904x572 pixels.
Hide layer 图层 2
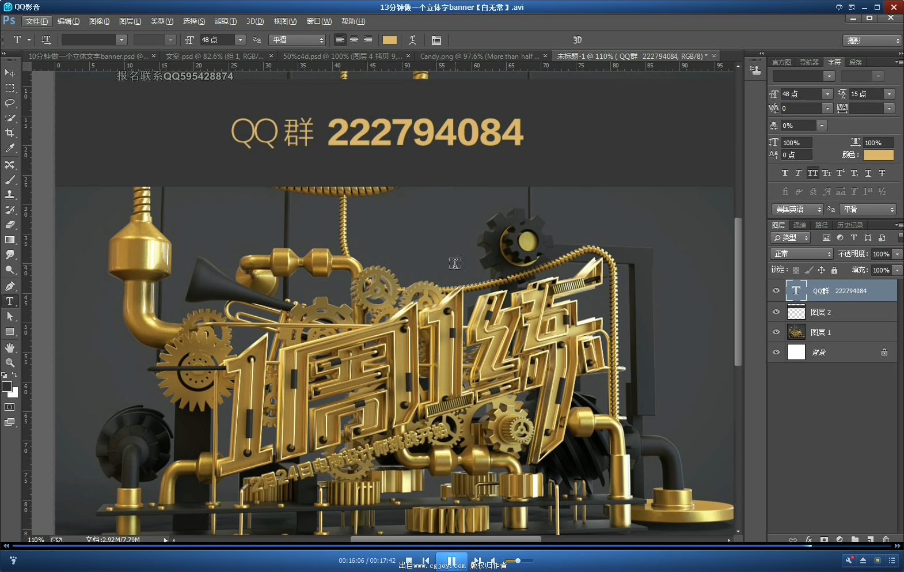(x=776, y=312)
